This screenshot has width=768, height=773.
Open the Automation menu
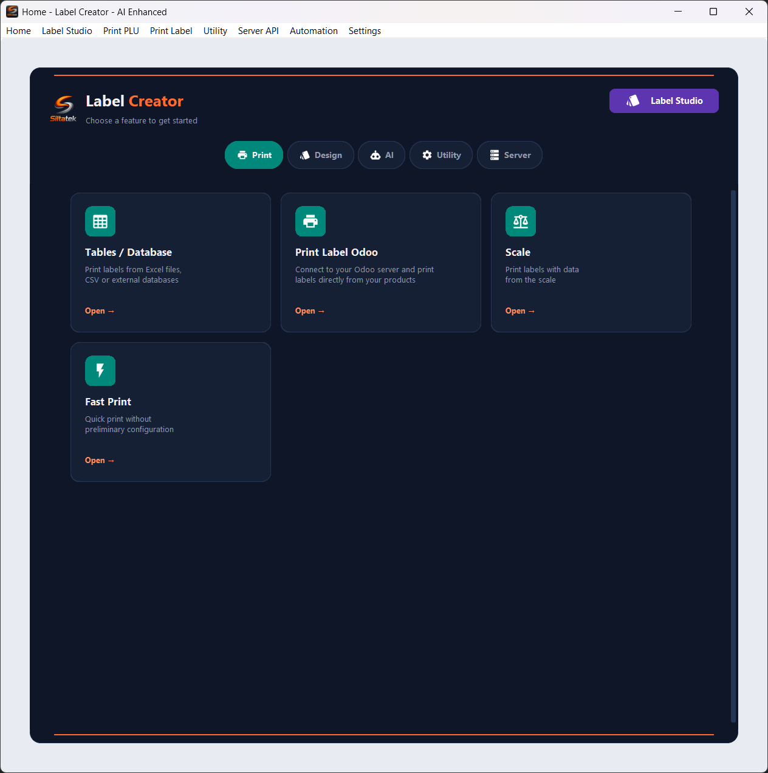(314, 31)
